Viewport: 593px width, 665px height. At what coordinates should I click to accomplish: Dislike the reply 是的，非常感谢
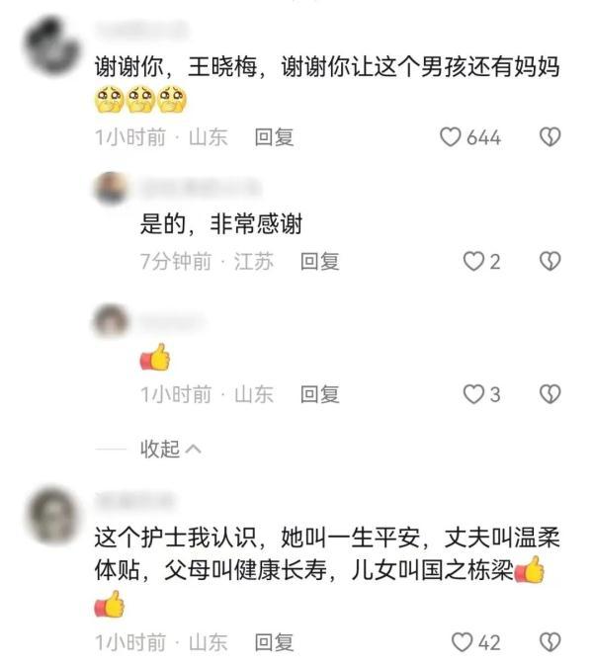click(x=551, y=261)
